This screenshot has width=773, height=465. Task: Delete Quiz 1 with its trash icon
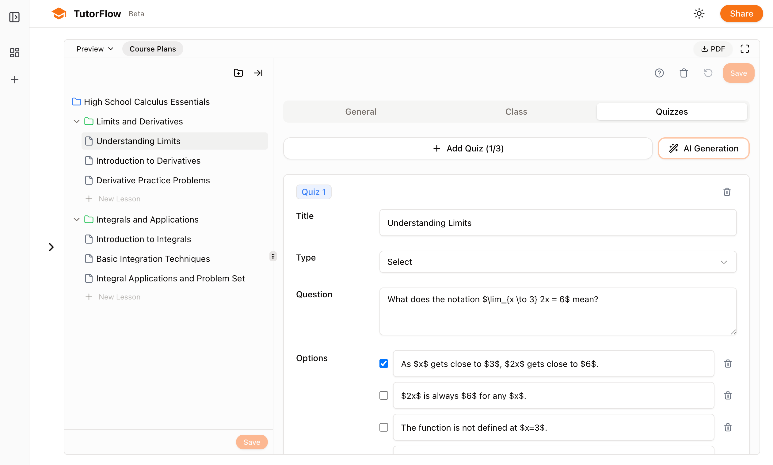click(727, 192)
